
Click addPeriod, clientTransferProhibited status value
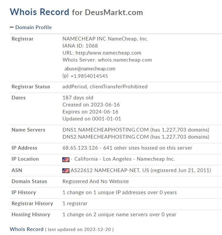[x=105, y=87]
